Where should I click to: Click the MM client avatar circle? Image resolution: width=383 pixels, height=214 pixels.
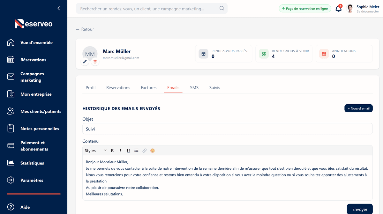pyautogui.click(x=90, y=54)
